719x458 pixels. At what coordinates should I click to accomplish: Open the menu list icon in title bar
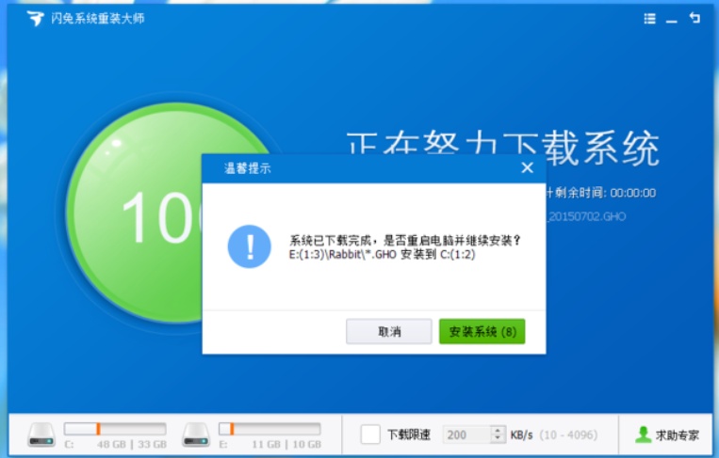[x=649, y=19]
